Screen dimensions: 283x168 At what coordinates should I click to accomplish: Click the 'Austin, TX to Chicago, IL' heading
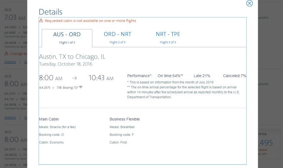click(x=72, y=57)
